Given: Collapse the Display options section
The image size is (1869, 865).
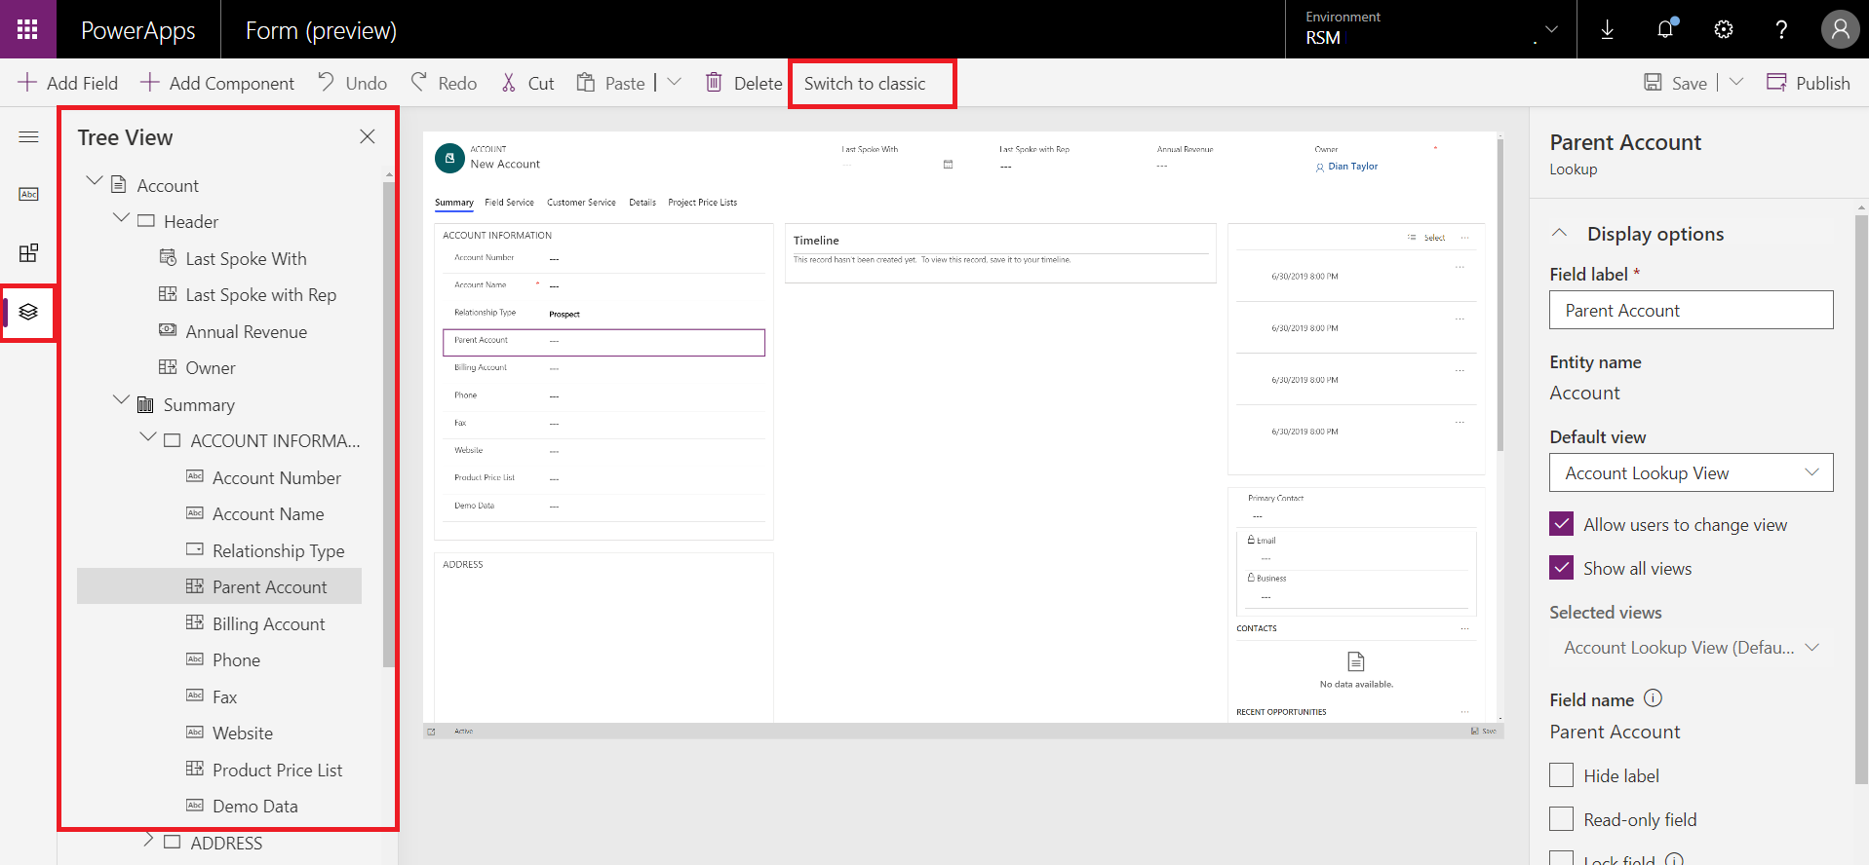Looking at the screenshot, I should [1560, 234].
